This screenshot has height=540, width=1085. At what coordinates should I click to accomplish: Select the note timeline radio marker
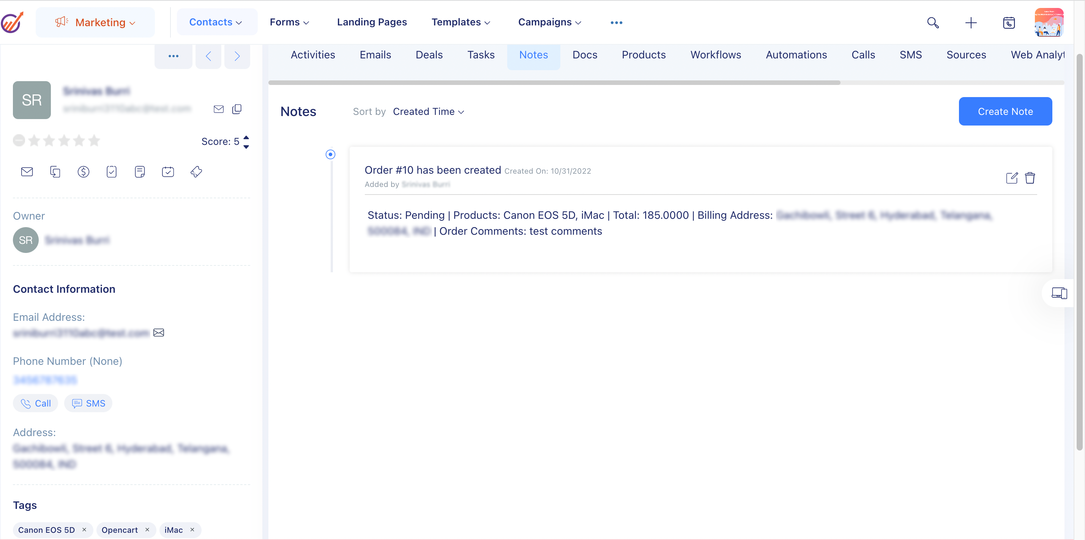click(331, 154)
